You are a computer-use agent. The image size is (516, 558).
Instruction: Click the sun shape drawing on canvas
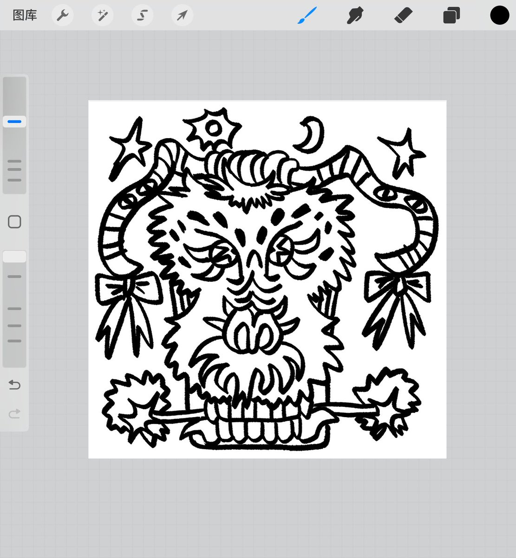[x=212, y=128]
